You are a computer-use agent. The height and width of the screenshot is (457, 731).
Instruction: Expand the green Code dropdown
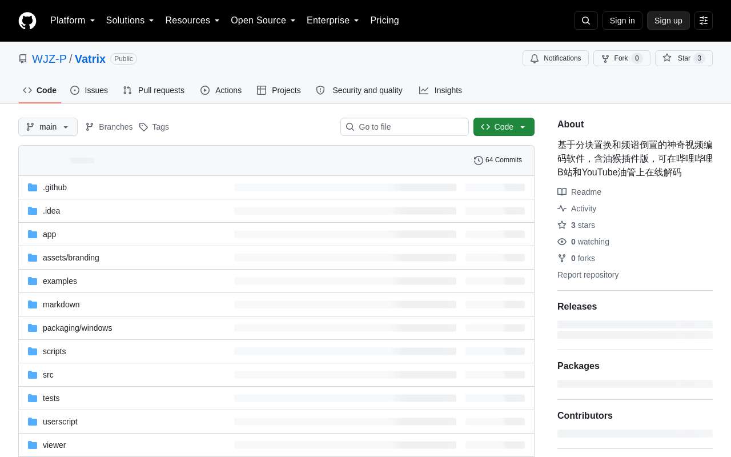[504, 127]
